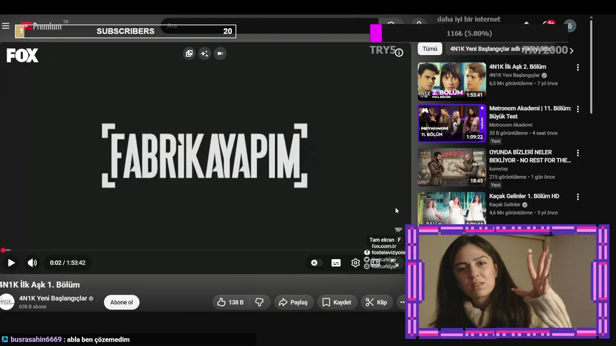Click the Kaçak Gelinler channel name
616x346 pixels.
[x=505, y=205]
